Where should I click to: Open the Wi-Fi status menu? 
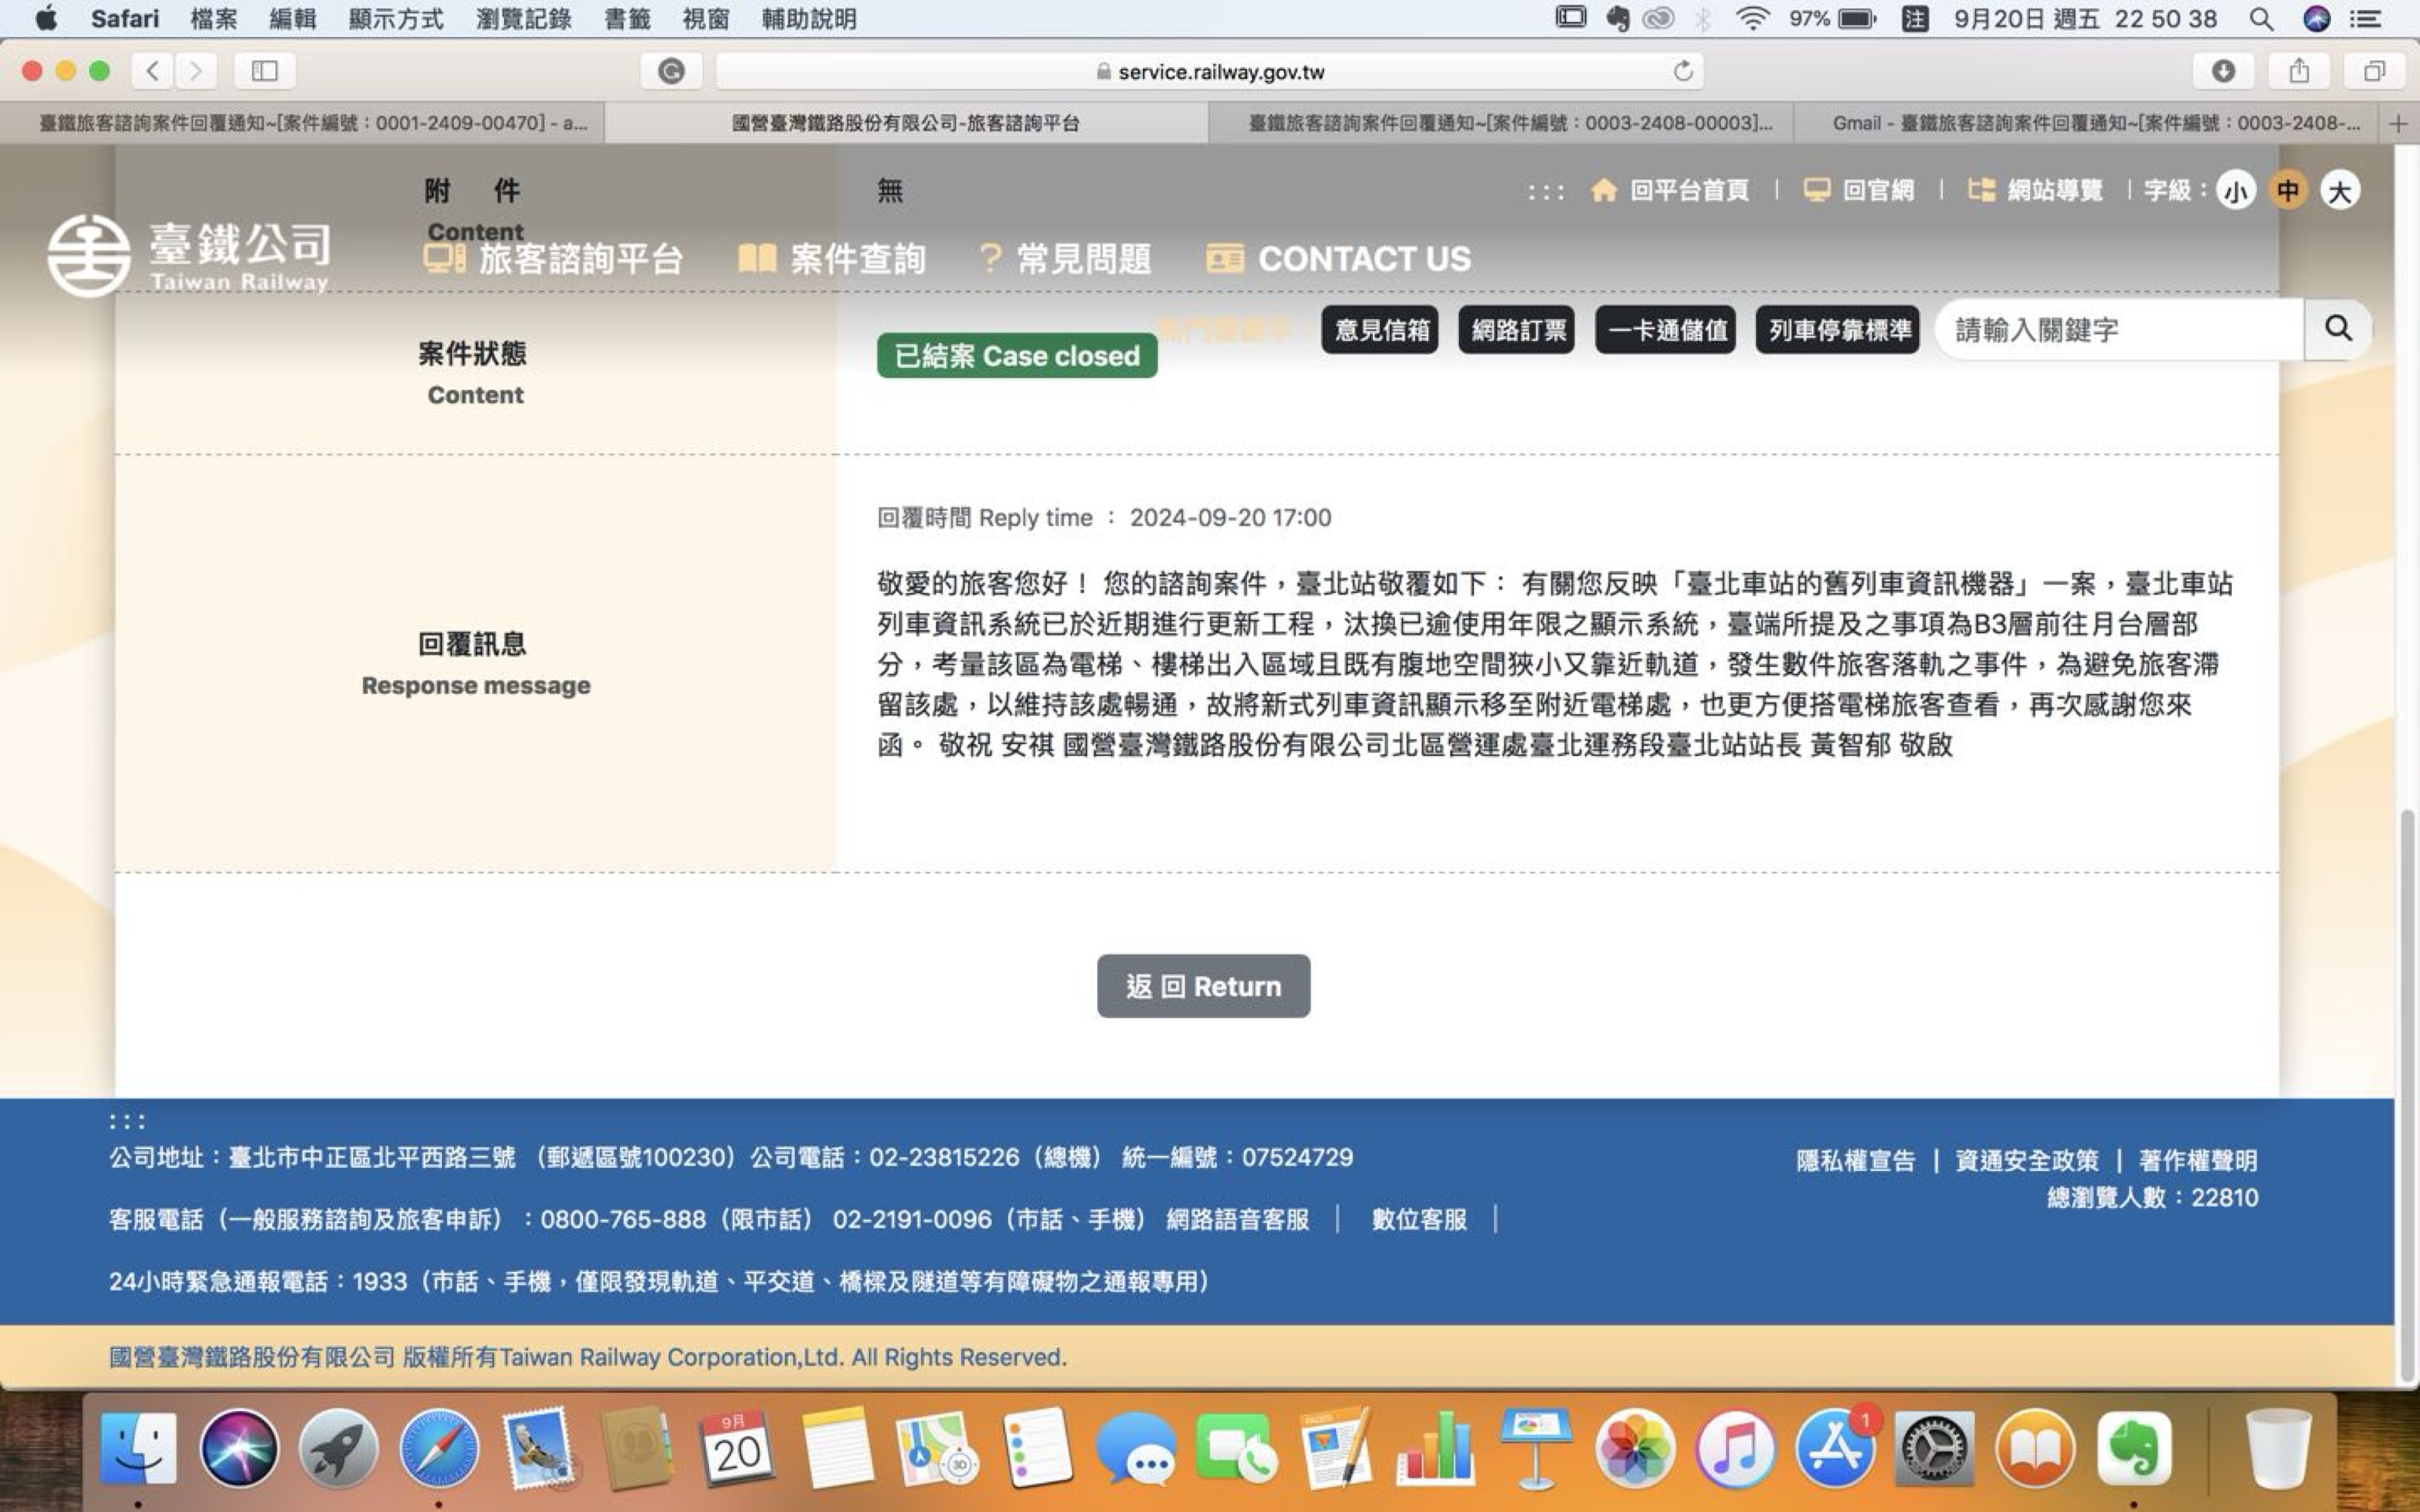coord(1753,19)
